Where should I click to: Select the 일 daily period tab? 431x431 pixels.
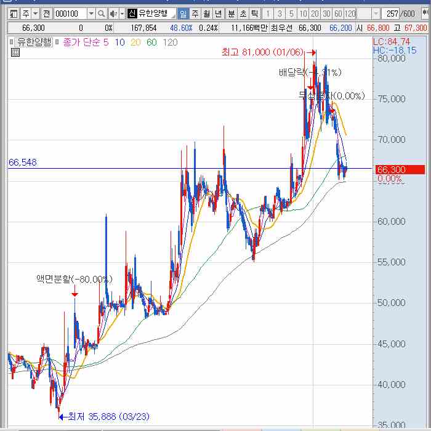[183, 14]
